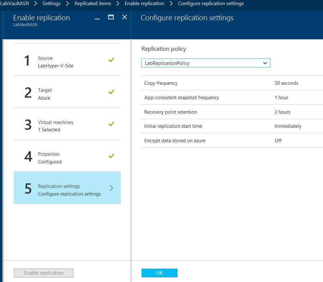Click the green checkmark beside Source step

tap(111, 60)
